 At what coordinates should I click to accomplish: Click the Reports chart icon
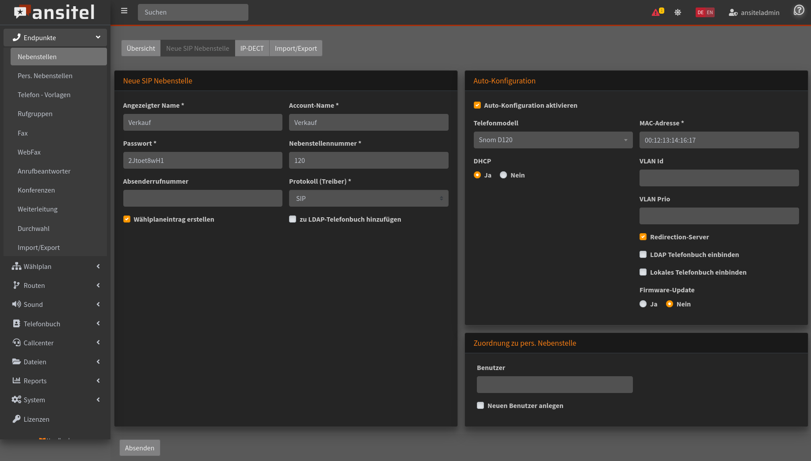coord(16,381)
